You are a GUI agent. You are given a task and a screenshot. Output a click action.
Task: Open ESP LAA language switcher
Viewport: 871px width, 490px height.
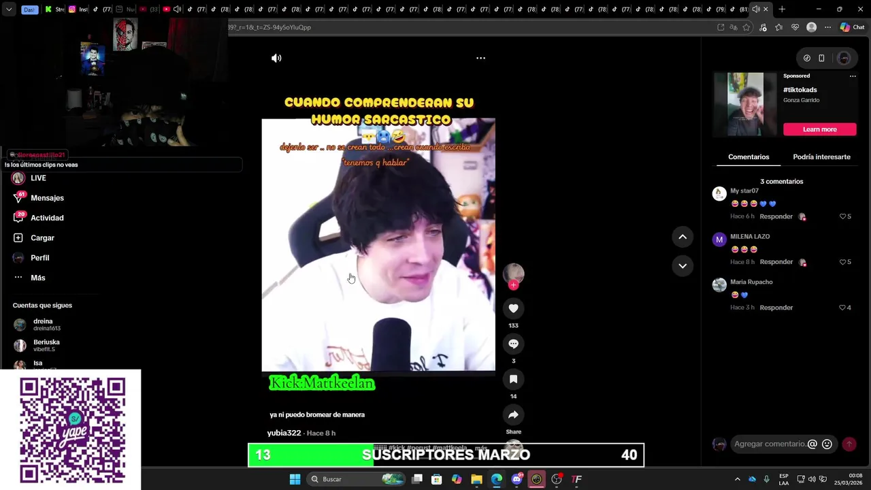(784, 479)
